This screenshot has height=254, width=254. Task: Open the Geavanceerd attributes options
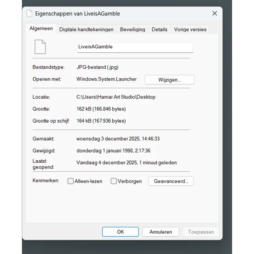[x=171, y=181]
